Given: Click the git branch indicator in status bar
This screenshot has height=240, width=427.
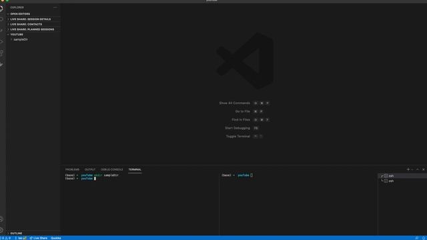Looking at the screenshot, I should pyautogui.click(x=21, y=238).
